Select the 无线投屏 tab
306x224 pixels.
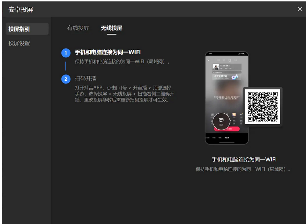tap(112, 28)
